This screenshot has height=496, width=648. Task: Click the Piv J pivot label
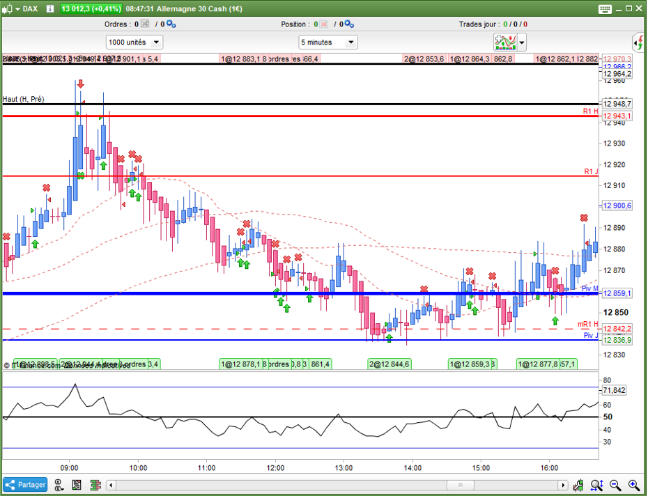[x=591, y=335]
